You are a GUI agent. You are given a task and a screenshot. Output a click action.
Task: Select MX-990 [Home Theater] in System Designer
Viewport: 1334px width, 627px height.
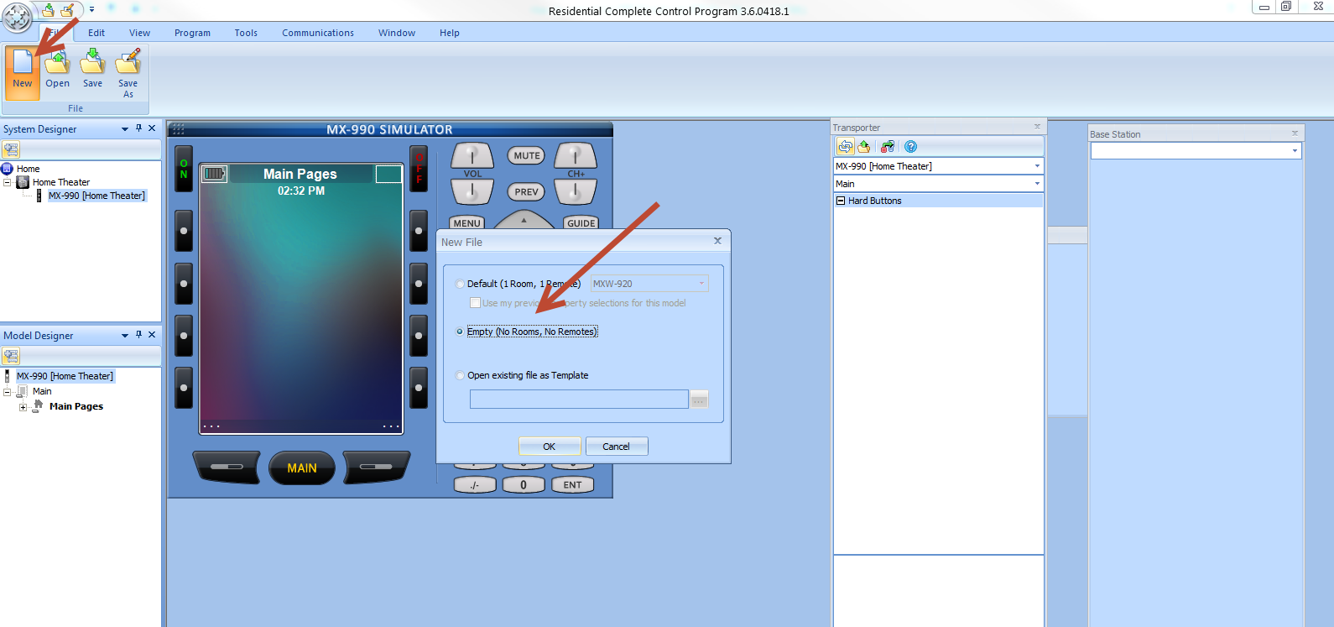[x=96, y=196]
